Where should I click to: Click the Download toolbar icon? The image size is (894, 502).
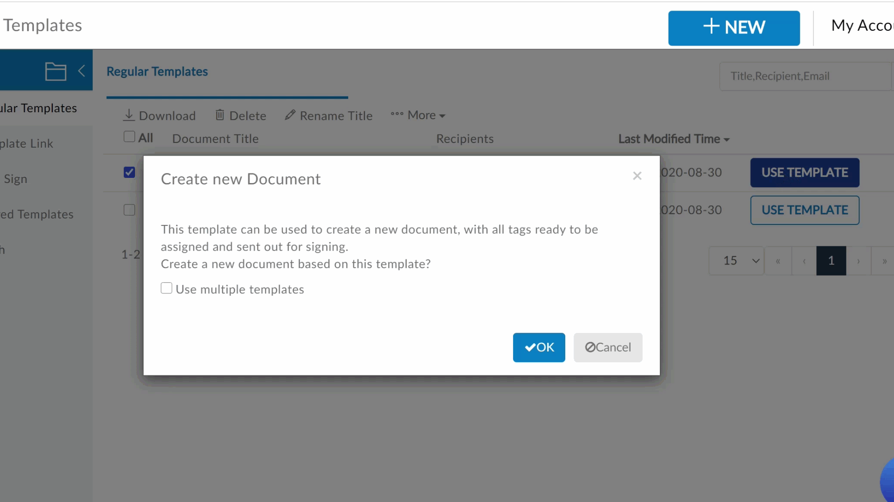pyautogui.click(x=129, y=115)
